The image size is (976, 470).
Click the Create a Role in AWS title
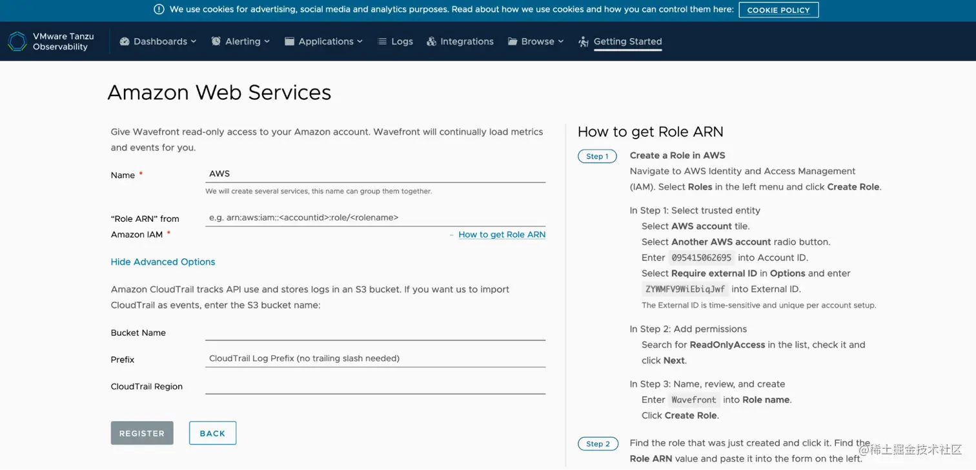(x=677, y=155)
